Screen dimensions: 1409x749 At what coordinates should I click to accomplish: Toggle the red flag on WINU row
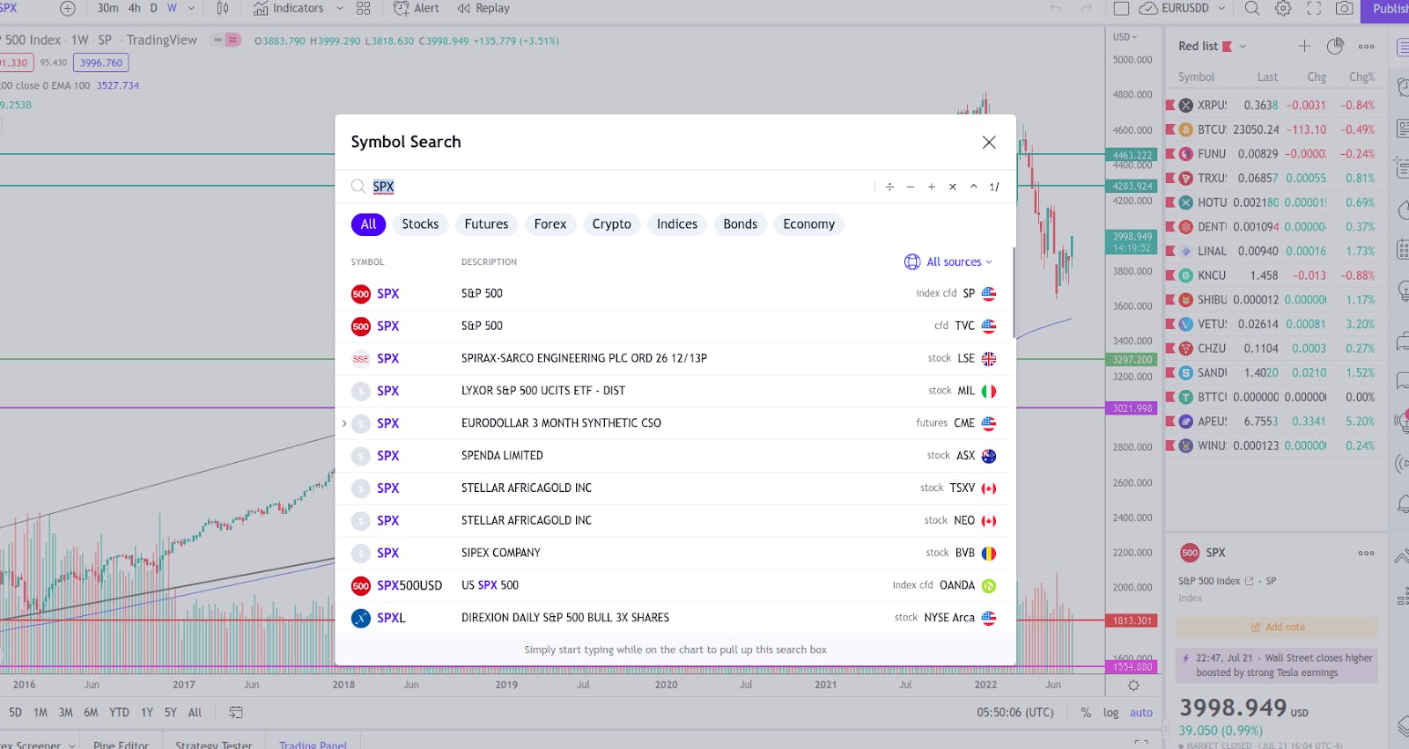coord(1170,445)
